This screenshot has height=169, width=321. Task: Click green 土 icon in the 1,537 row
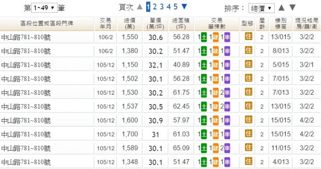[204, 107]
